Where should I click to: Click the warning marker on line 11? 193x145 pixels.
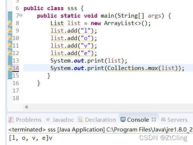10,45
